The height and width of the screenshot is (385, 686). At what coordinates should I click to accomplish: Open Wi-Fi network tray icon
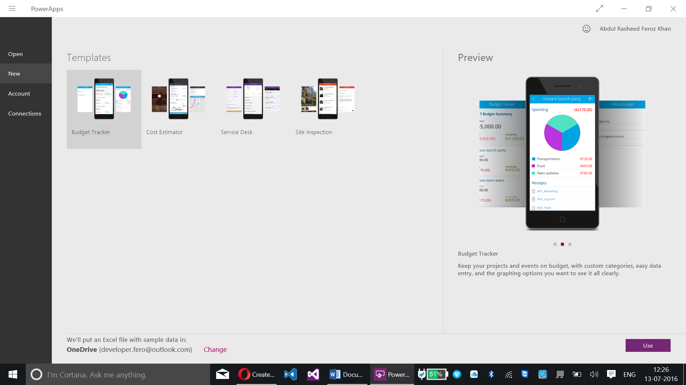coord(509,374)
